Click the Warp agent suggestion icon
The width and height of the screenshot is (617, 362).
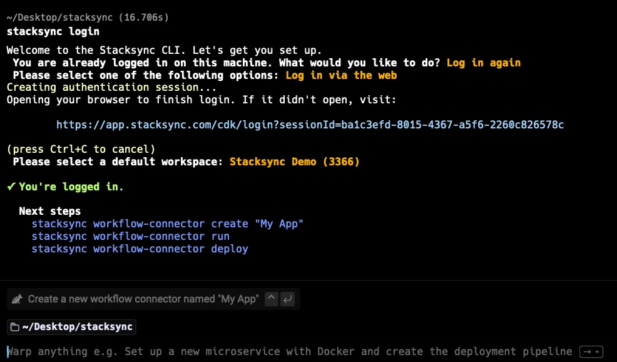17,299
